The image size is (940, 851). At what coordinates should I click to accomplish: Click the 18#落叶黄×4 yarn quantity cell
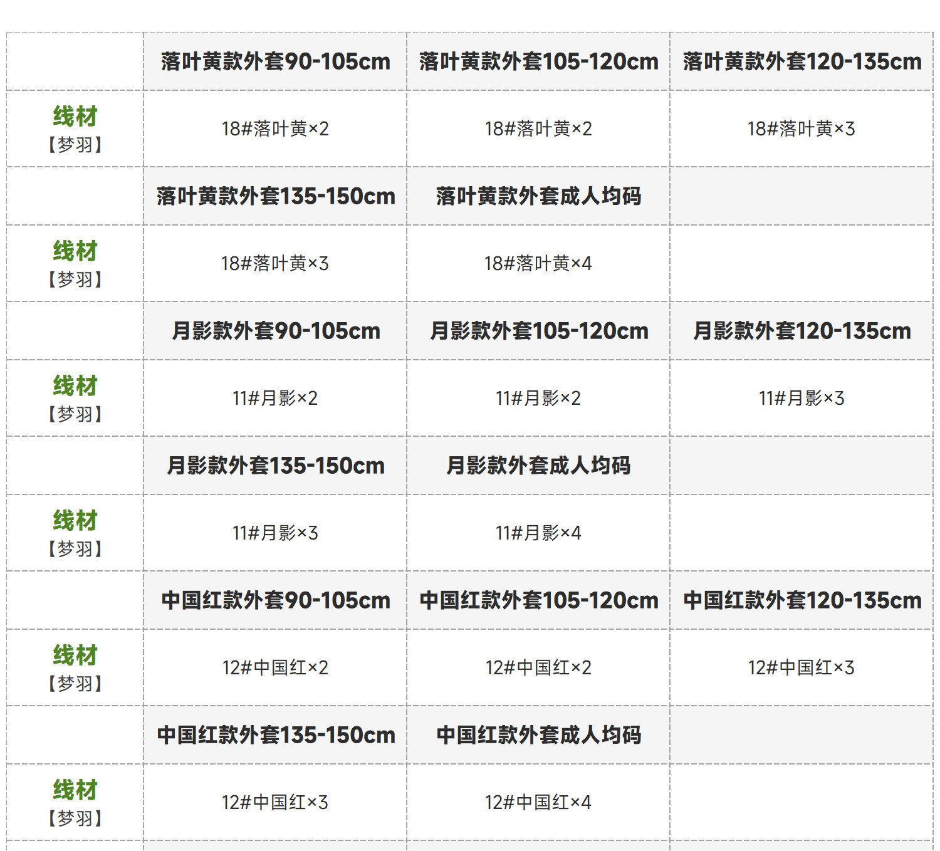click(538, 263)
